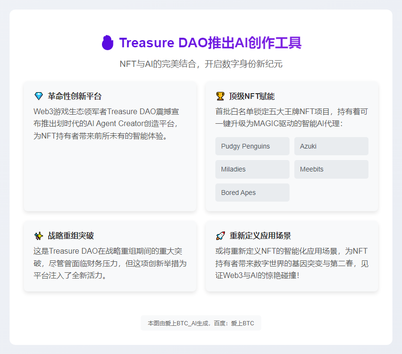Image resolution: width=402 pixels, height=354 pixels.
Task: Click the subtitle NFT与AI的完美结合，开启数字身份新纪元
Action: coord(201,64)
